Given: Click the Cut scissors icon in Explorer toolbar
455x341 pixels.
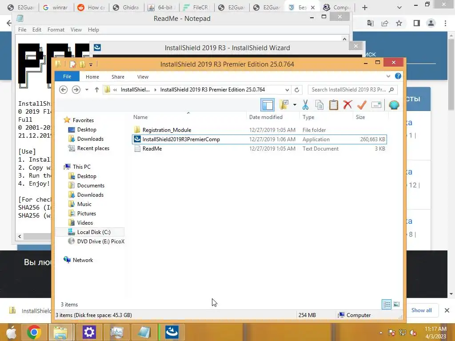Looking at the screenshot, I should coord(305,105).
